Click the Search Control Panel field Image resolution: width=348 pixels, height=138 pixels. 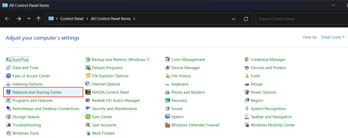302,19
